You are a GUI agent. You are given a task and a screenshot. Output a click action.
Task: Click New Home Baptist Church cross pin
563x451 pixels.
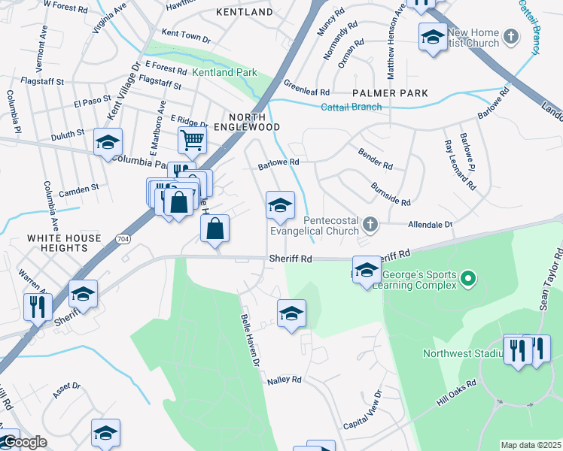tap(511, 38)
